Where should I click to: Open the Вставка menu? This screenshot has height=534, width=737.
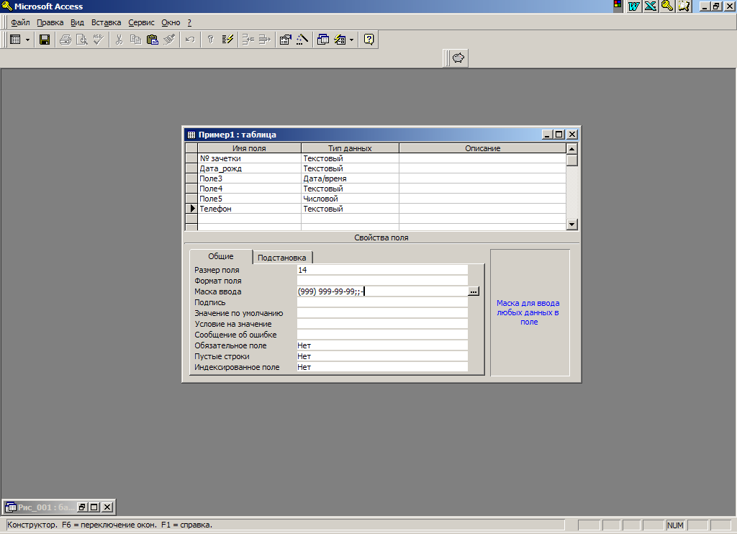coord(106,22)
